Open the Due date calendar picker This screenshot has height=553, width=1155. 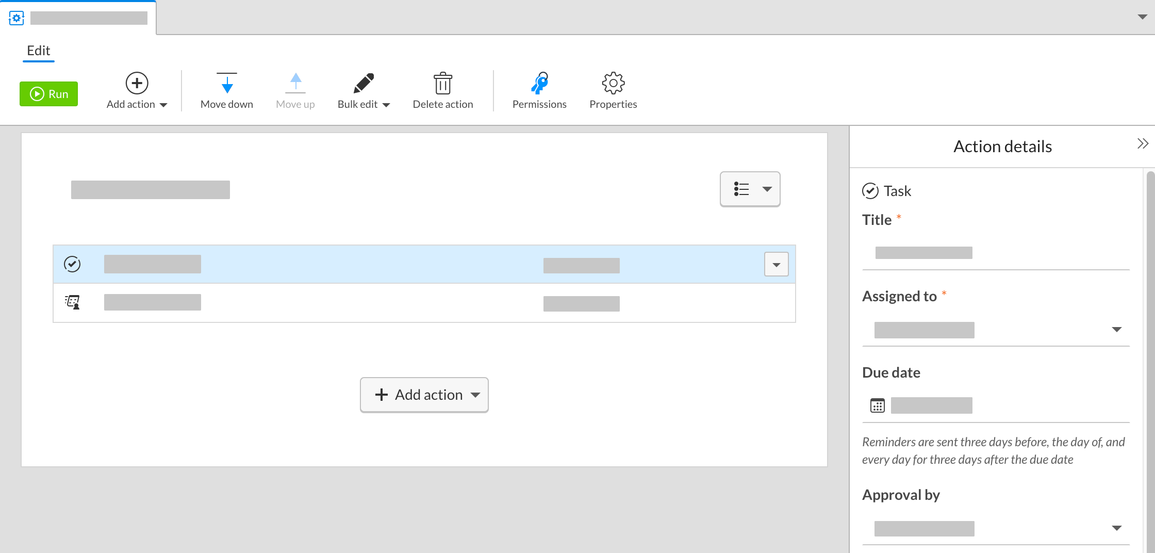(878, 405)
